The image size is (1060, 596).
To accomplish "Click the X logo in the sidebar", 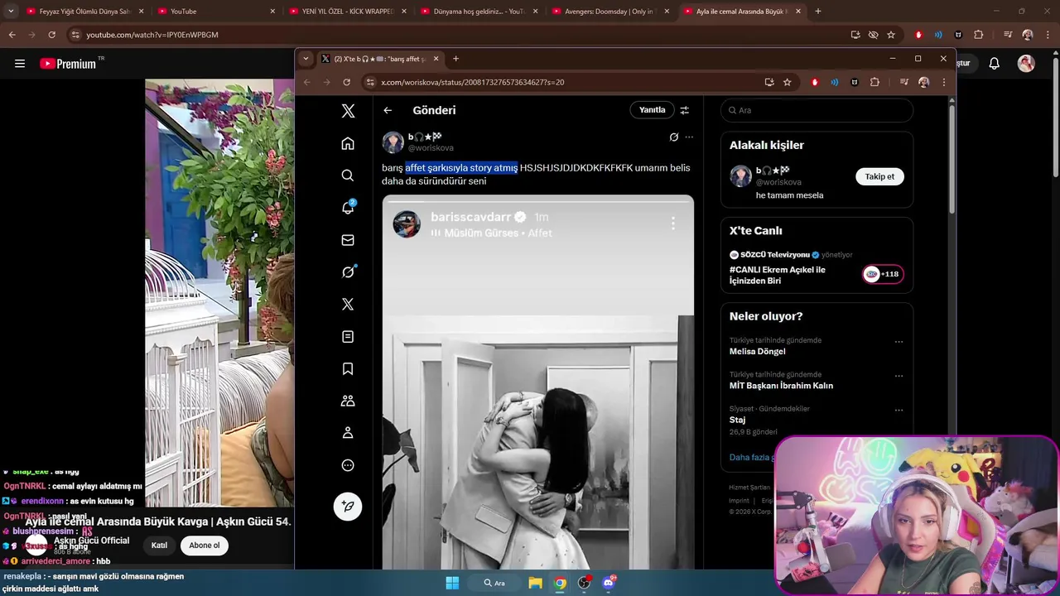I will click(348, 111).
